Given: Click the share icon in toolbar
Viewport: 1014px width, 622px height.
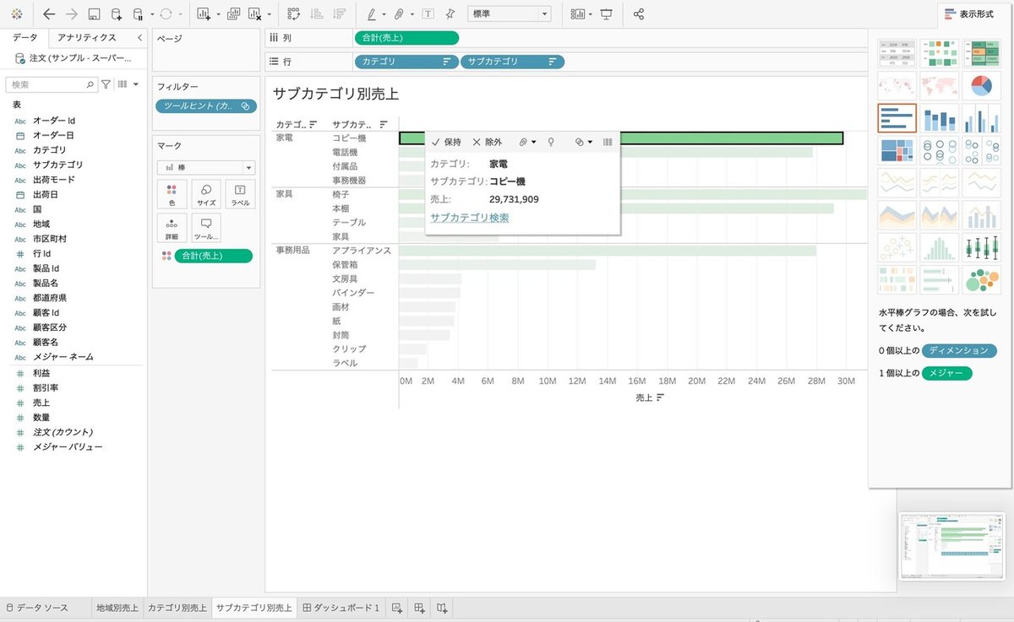Looking at the screenshot, I should pos(639,14).
